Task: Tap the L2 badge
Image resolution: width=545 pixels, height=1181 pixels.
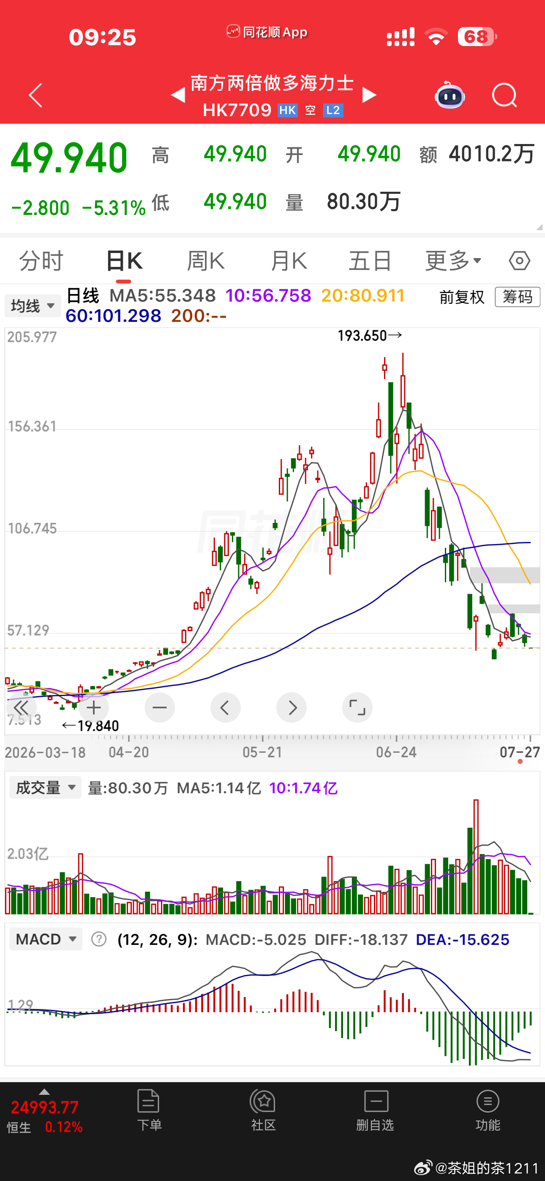Action: [x=333, y=110]
